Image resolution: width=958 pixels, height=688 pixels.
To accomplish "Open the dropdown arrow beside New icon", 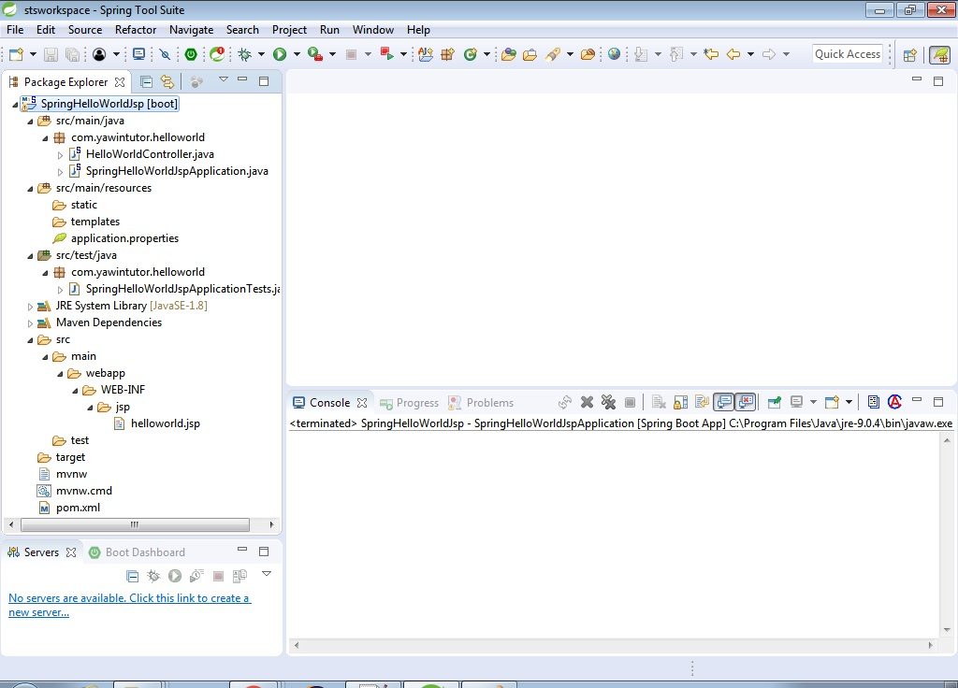I will coord(33,54).
